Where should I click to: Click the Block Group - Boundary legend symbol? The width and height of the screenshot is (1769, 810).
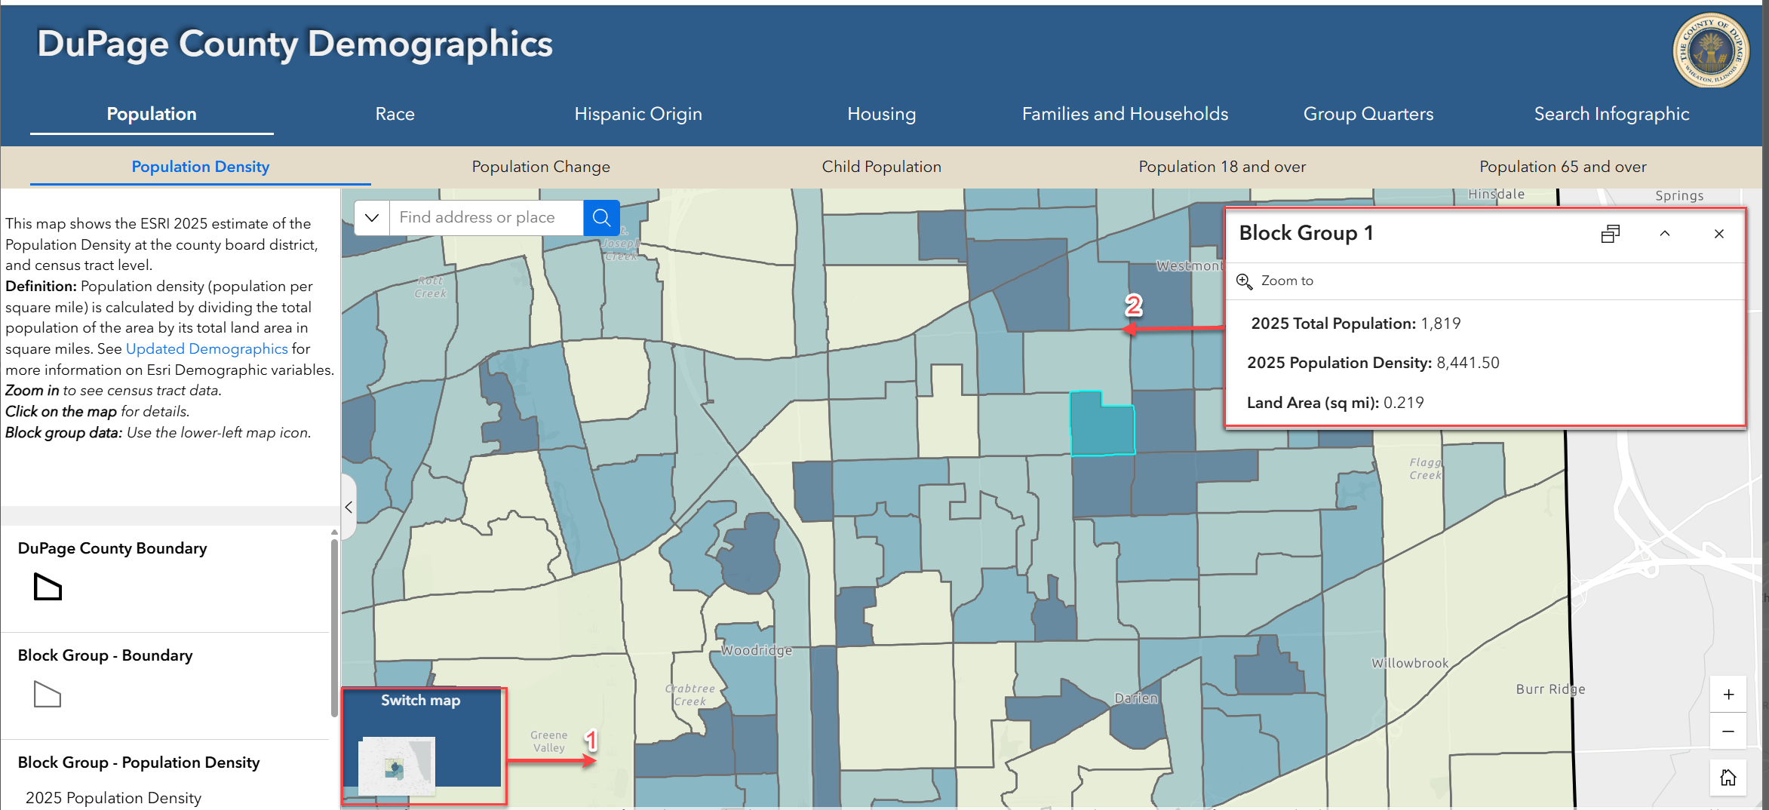48,694
